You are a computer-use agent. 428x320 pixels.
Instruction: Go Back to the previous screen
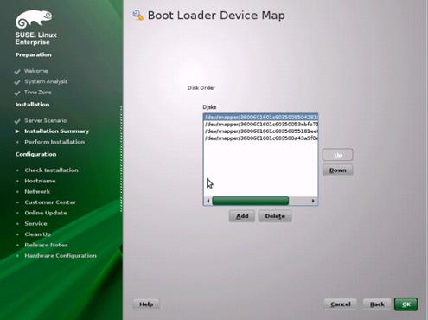pos(377,304)
